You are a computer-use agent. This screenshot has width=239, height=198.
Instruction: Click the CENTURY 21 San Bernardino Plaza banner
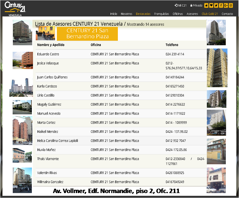pos(87,34)
